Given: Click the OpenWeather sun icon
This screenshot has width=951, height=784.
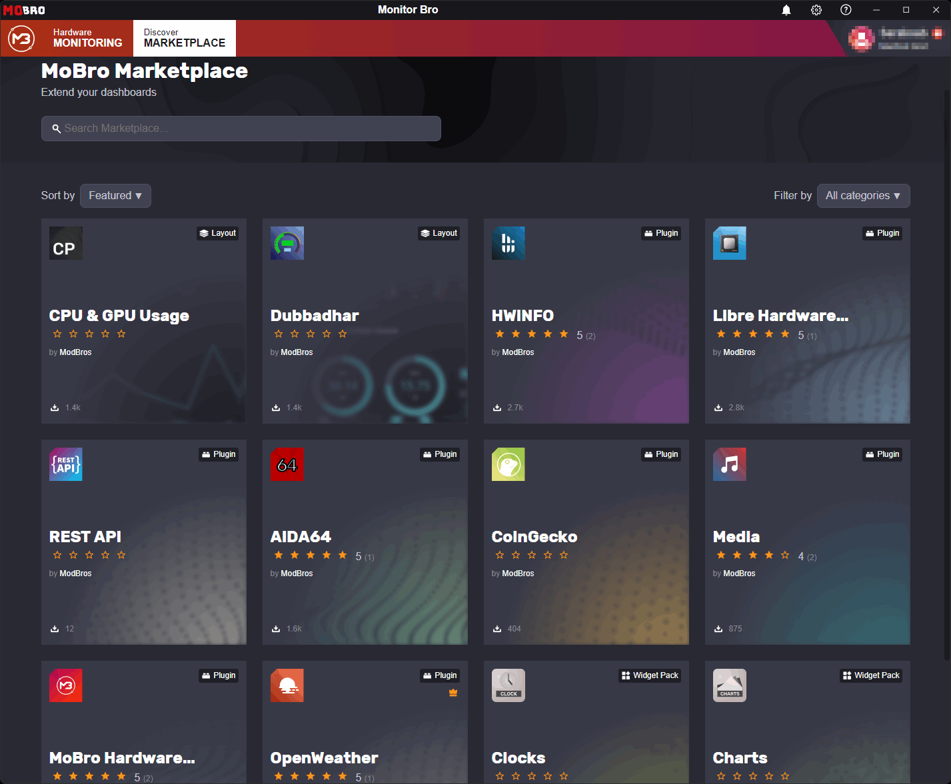Looking at the screenshot, I should click(x=287, y=685).
